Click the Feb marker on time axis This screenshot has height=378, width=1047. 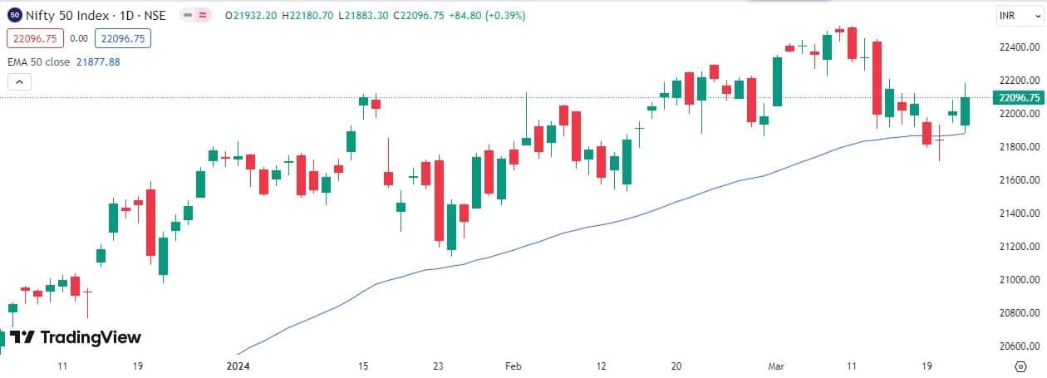(x=513, y=366)
